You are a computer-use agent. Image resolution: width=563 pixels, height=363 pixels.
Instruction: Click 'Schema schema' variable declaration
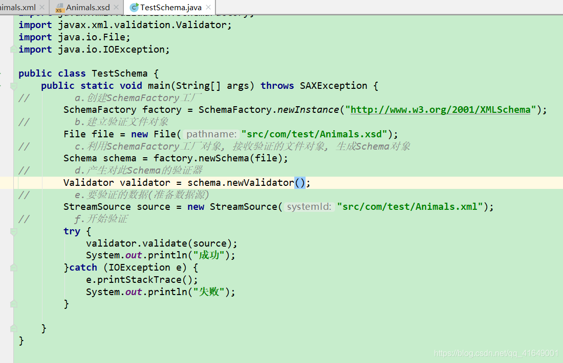click(100, 158)
